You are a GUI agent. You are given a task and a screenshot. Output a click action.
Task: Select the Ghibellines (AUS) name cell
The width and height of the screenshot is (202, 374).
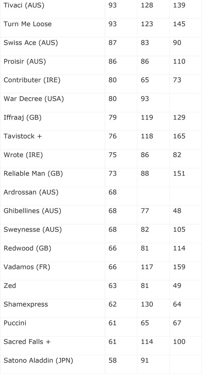point(32,211)
